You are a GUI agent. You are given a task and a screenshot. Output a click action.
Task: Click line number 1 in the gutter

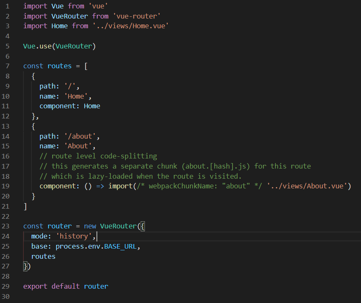tap(7, 6)
